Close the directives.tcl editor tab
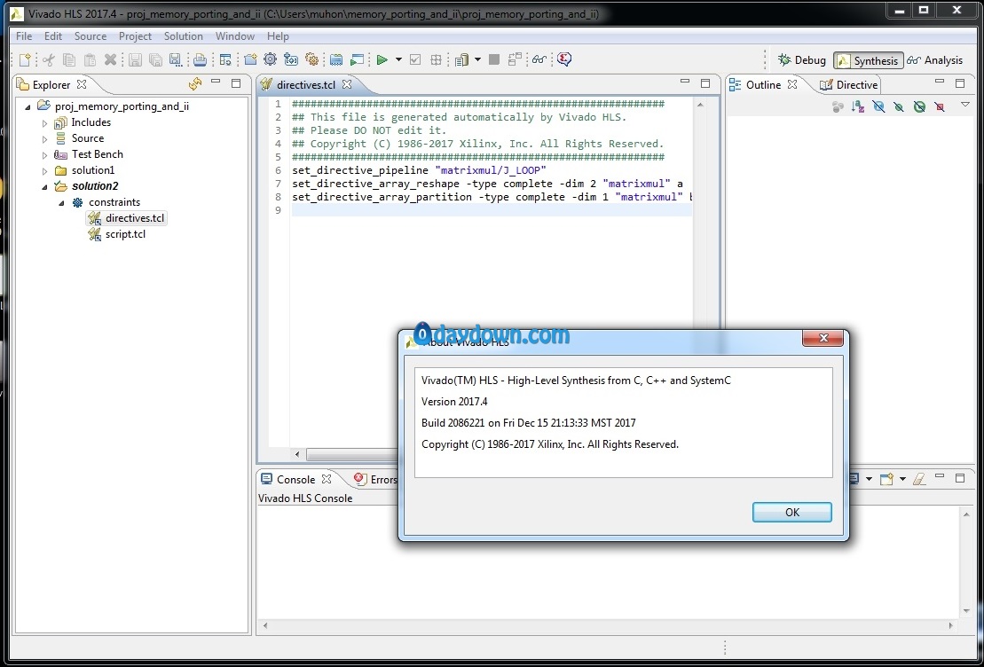 [x=346, y=84]
